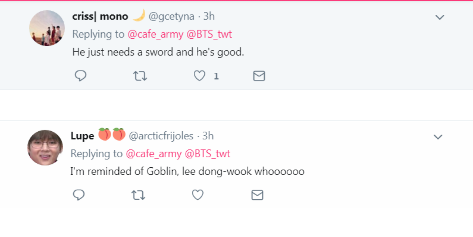Image resolution: width=473 pixels, height=237 pixels.
Task: Reply to Lupe's Goblin tweet
Action: 79,195
